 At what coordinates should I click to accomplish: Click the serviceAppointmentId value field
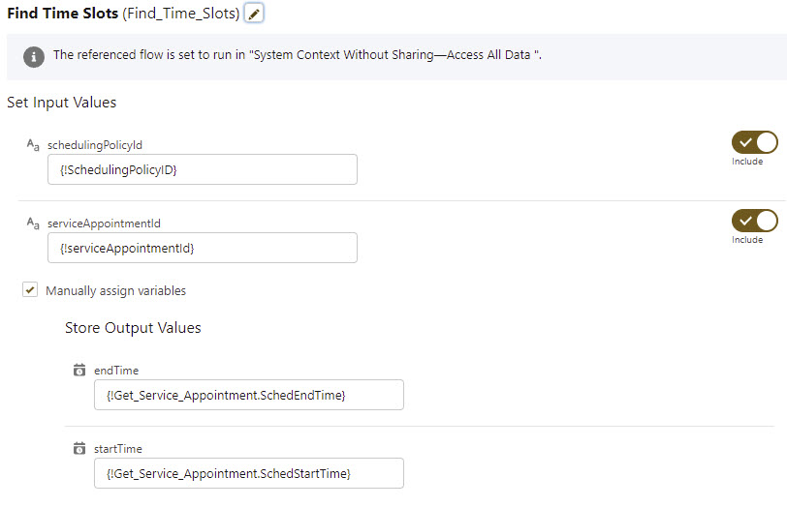202,248
